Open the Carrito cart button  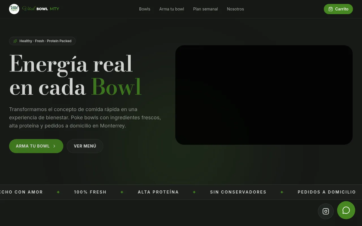tap(338, 9)
